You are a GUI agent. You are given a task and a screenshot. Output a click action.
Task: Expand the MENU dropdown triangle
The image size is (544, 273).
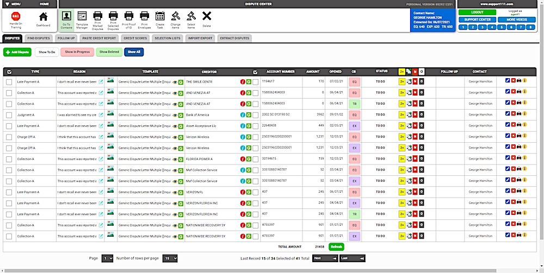7,4
